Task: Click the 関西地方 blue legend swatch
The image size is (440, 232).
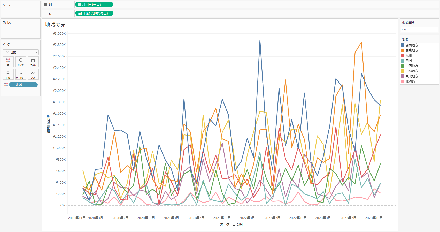Action: pos(403,45)
